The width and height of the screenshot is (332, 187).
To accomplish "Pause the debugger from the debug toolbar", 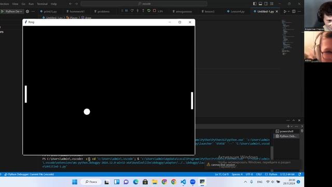I will pos(127,10).
